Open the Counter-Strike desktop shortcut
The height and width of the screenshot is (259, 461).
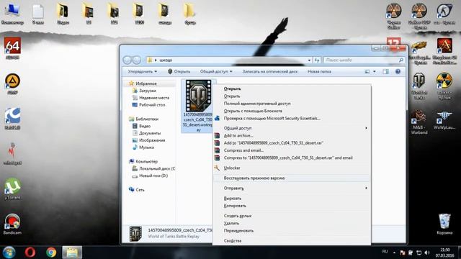[x=444, y=14]
